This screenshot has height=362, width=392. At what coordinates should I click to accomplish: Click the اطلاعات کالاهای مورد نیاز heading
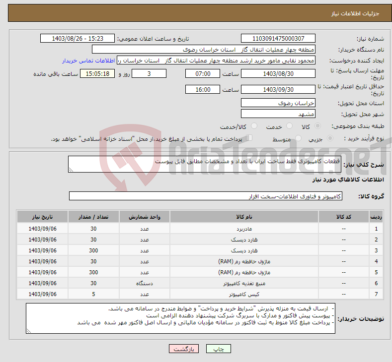tap(348, 180)
